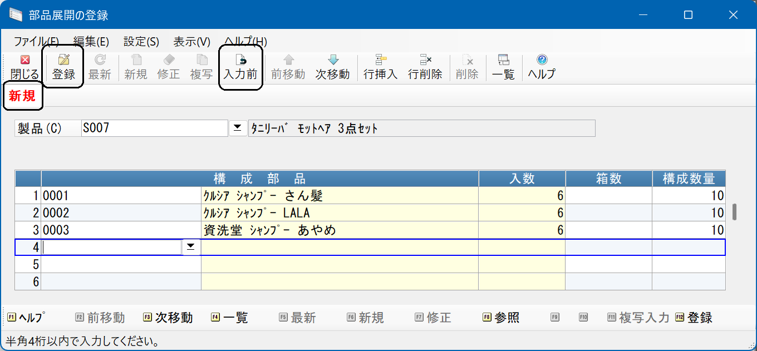757x351 pixels.
Task: Click the 製品 code input field S007
Action: (x=155, y=128)
